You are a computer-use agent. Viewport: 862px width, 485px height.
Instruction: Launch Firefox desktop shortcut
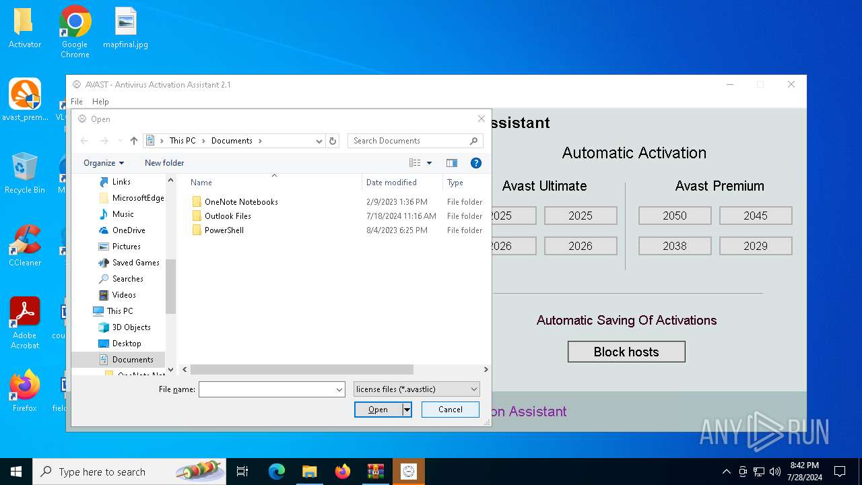[25, 391]
